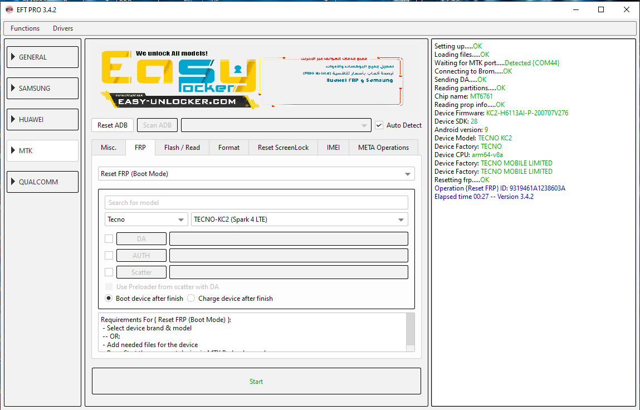The image size is (640, 410).
Task: Switch to the IMEI tab
Action: (x=333, y=148)
